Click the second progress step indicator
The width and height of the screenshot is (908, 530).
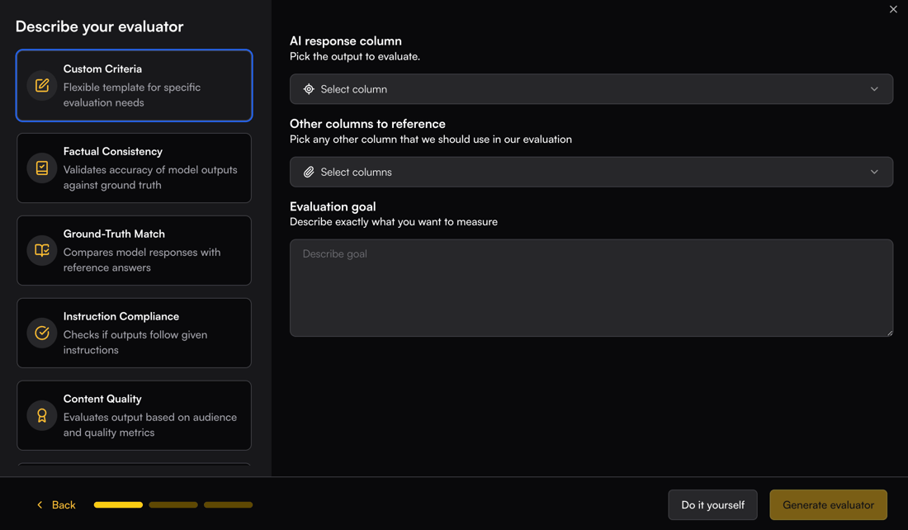tap(173, 505)
